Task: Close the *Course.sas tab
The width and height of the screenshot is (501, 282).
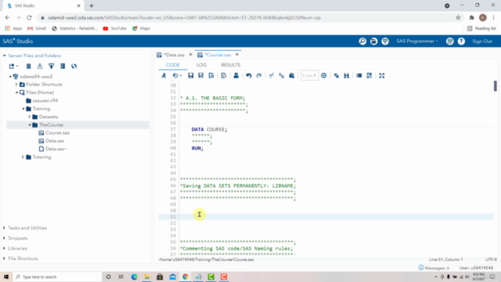Action: [237, 55]
